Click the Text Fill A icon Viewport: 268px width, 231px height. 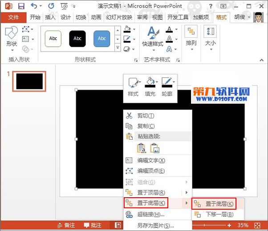[x=169, y=29]
